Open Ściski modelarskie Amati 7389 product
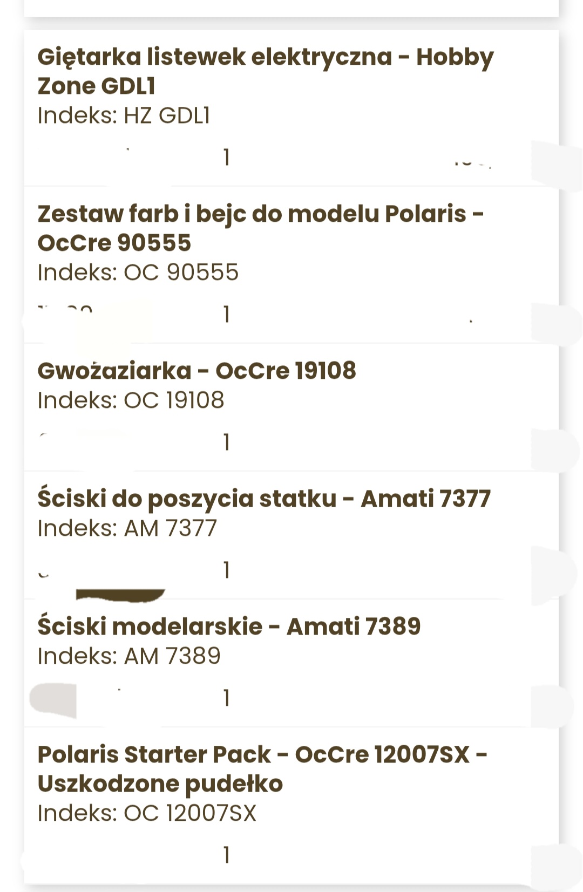583x892 pixels. [229, 627]
